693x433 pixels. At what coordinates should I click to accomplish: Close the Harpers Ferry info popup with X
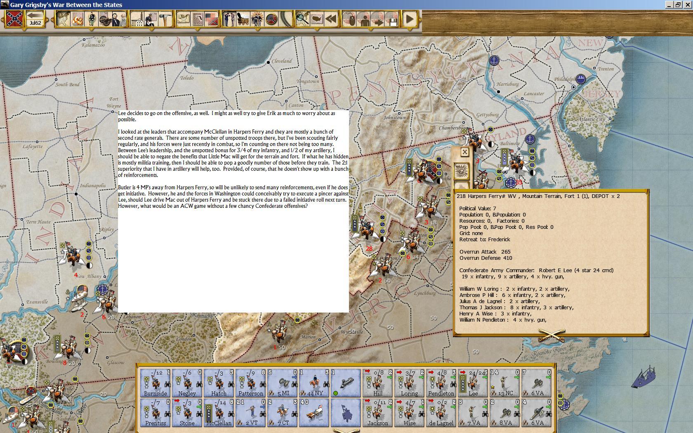point(464,152)
